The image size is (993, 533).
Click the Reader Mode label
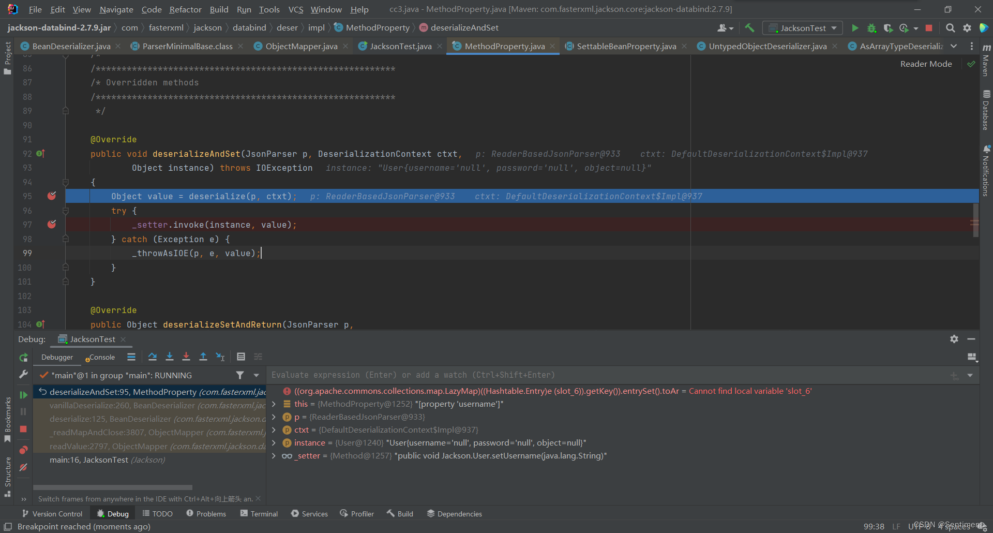click(926, 64)
